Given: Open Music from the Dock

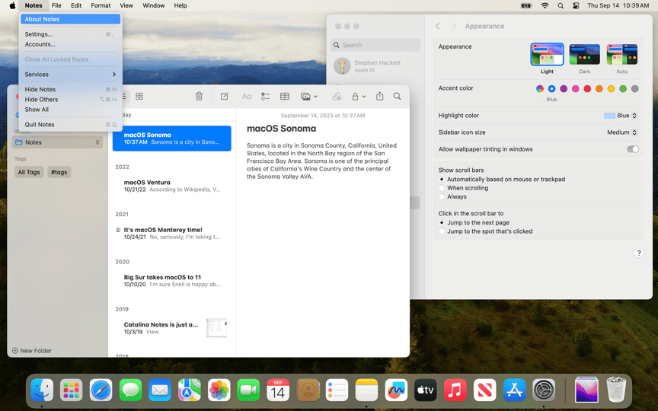Looking at the screenshot, I should (x=455, y=390).
